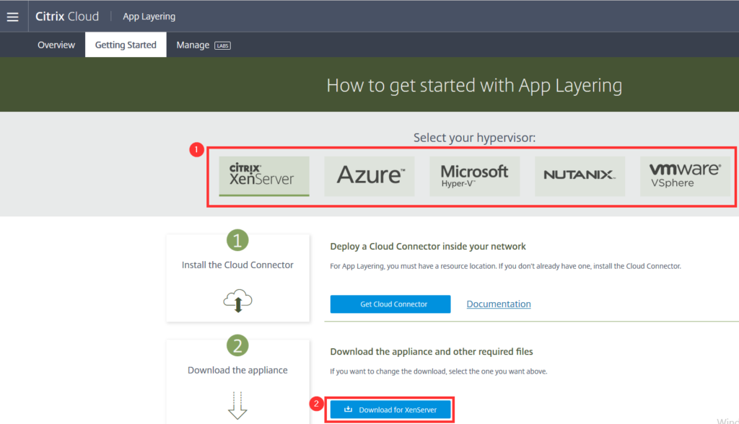Click 'Deploy a Cloud Connector inside your network' heading
Image resolution: width=739 pixels, height=424 pixels.
tap(428, 247)
